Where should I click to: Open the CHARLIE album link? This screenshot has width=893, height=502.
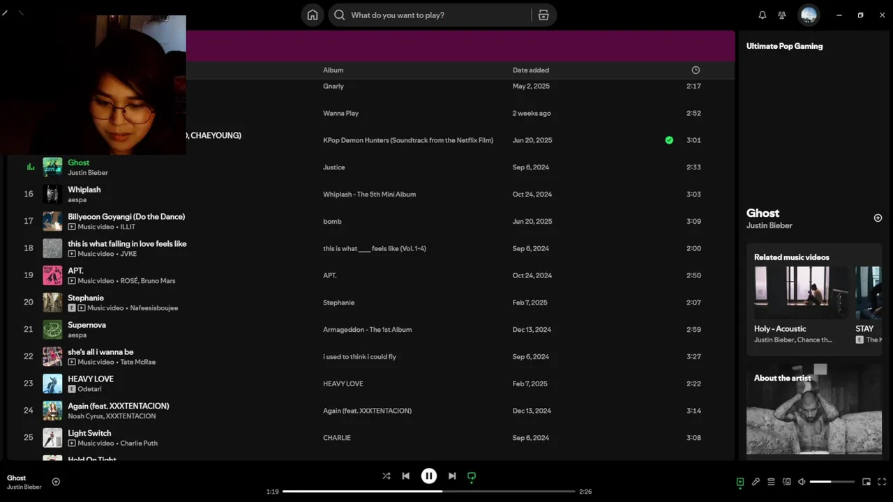[x=337, y=438]
